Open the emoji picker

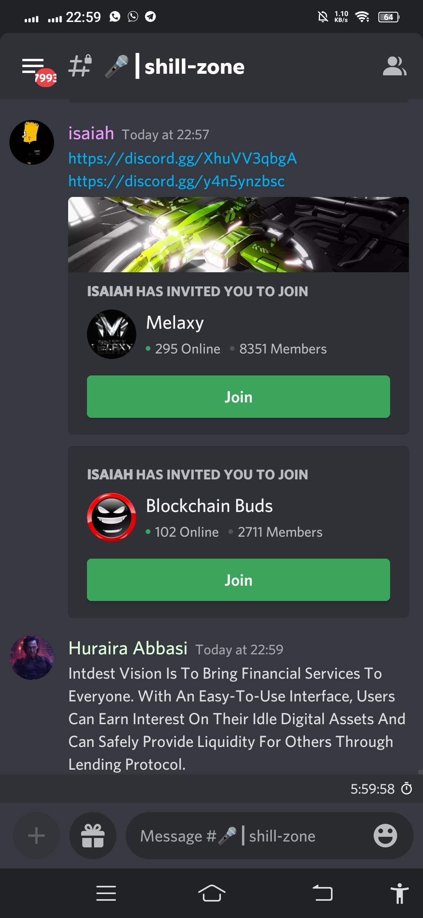[x=385, y=836]
